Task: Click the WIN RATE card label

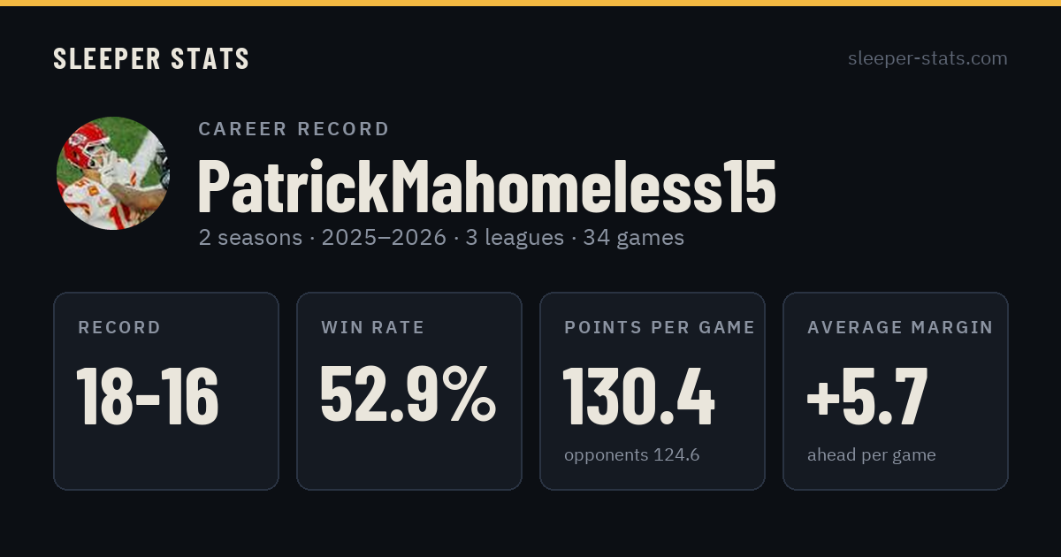Action: [373, 327]
